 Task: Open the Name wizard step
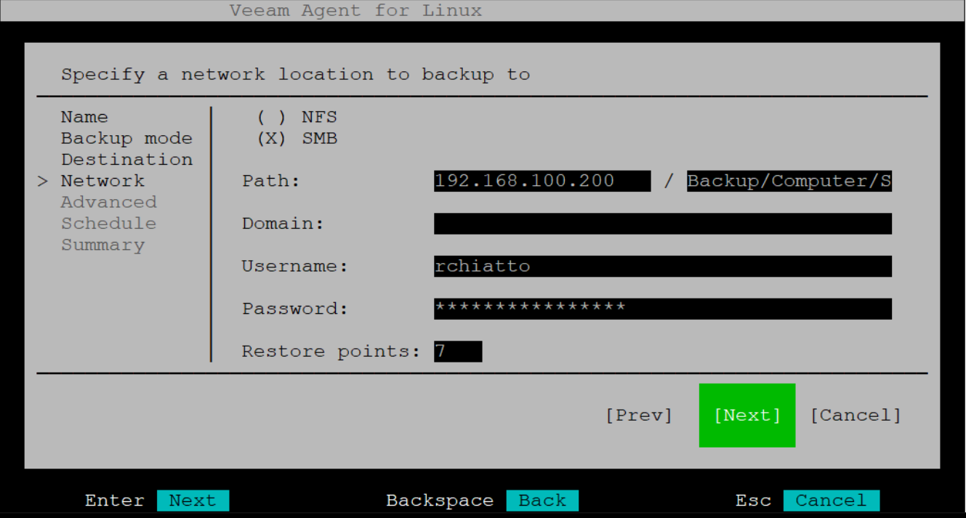(x=84, y=117)
